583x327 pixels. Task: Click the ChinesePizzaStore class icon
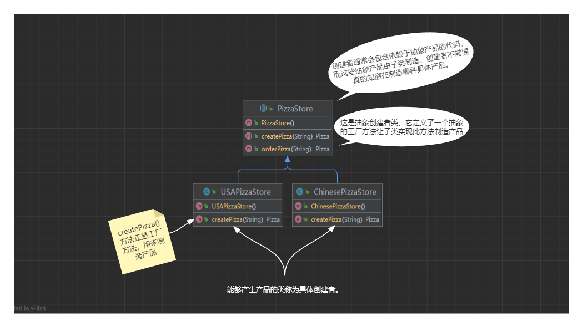[x=300, y=192]
